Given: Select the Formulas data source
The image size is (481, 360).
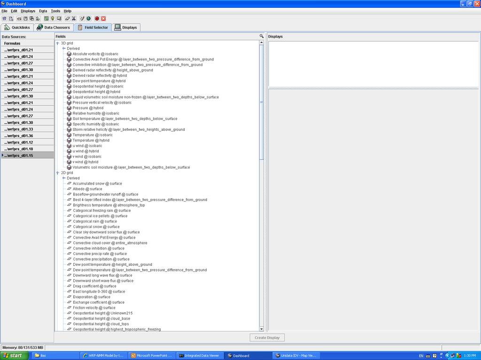Looking at the screenshot, I should 27,43.
